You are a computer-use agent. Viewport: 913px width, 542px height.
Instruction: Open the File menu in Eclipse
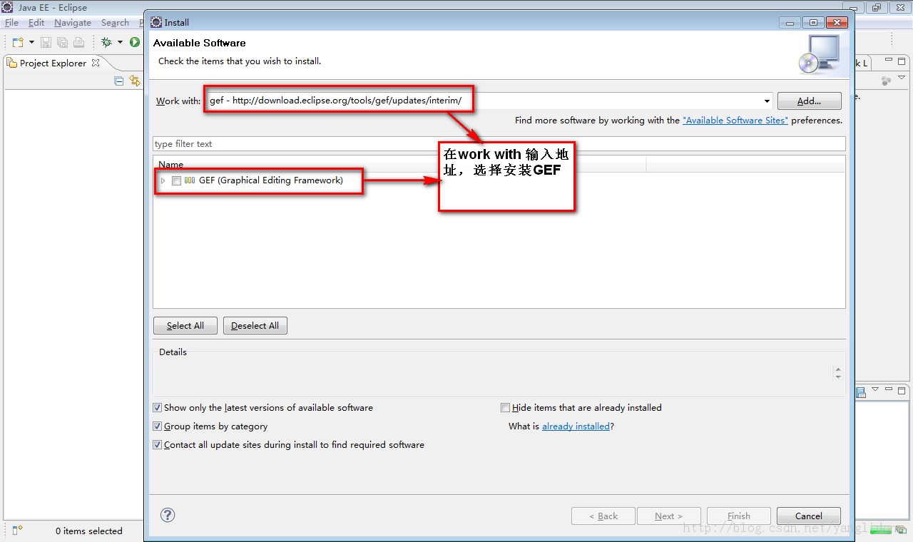click(11, 23)
